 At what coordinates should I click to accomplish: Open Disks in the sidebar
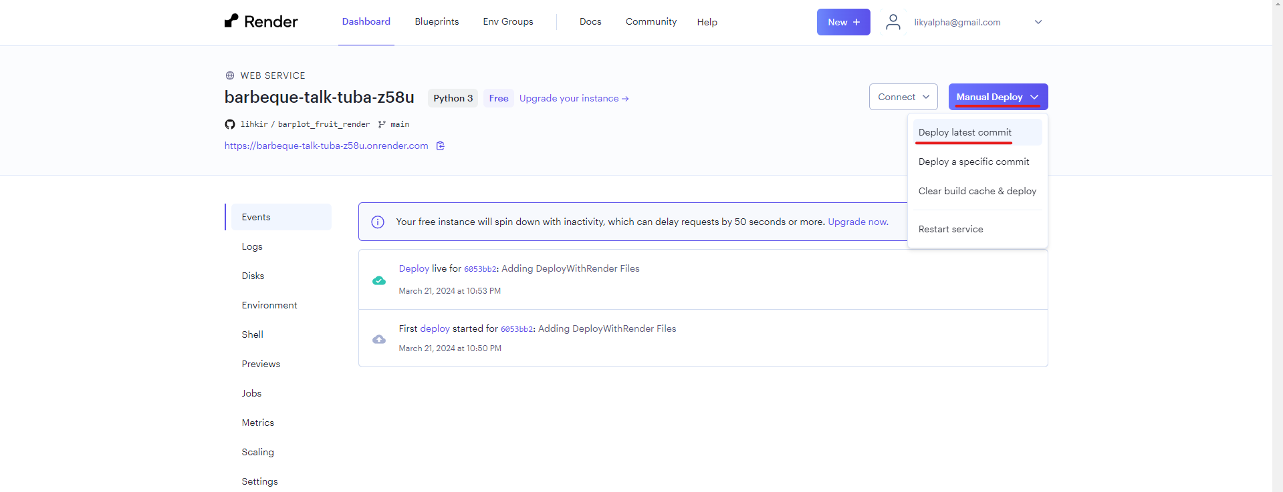[x=253, y=276]
